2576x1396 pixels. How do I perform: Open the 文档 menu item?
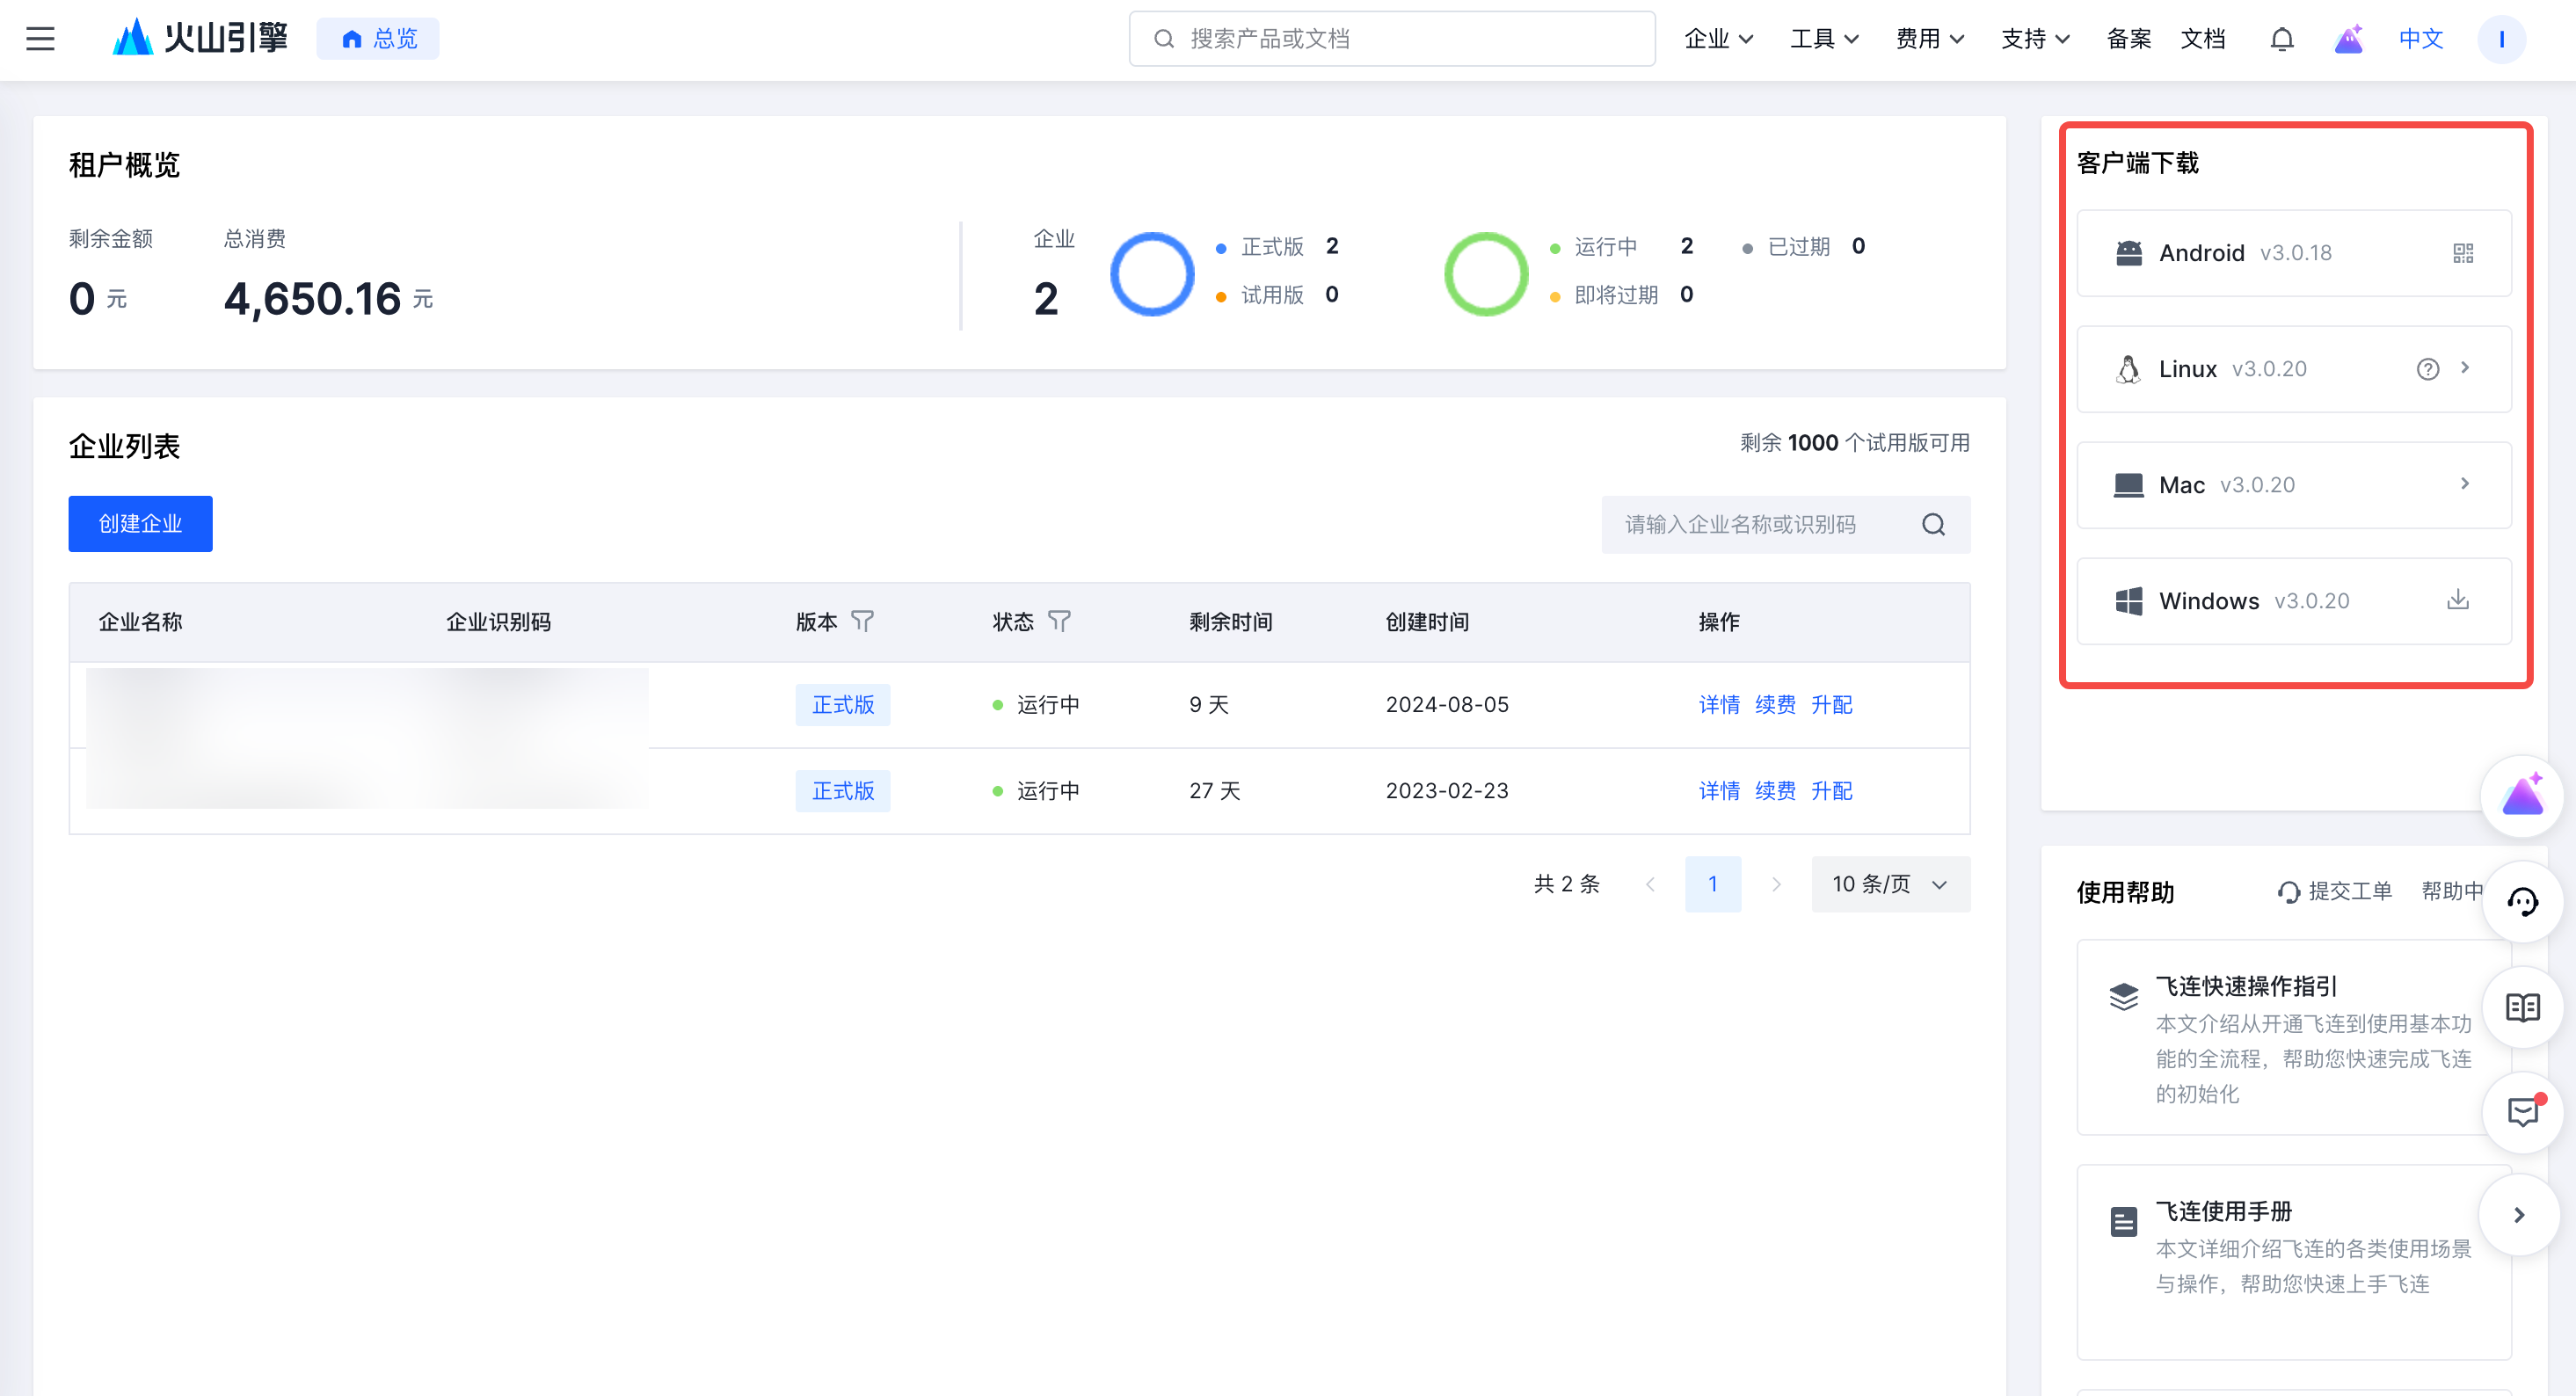(x=2202, y=39)
